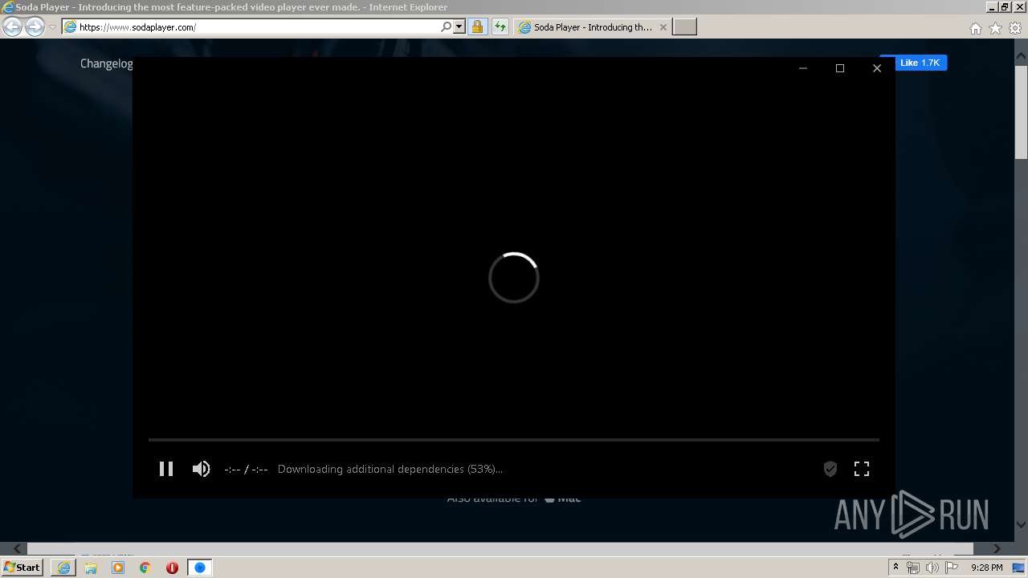
Task: Click the playback time display
Action: [246, 469]
